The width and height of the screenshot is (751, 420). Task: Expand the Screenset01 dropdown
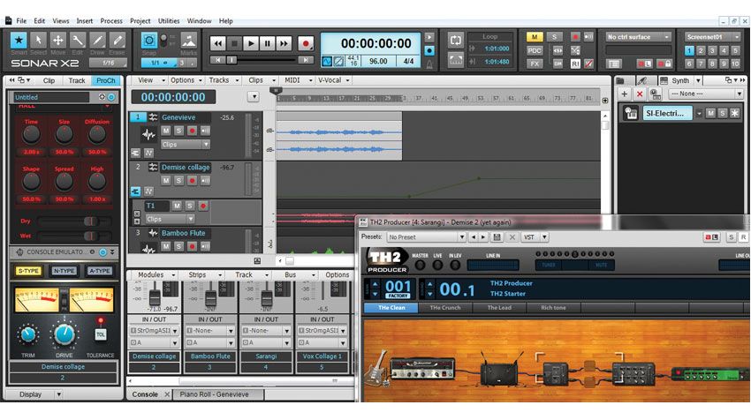pyautogui.click(x=711, y=37)
